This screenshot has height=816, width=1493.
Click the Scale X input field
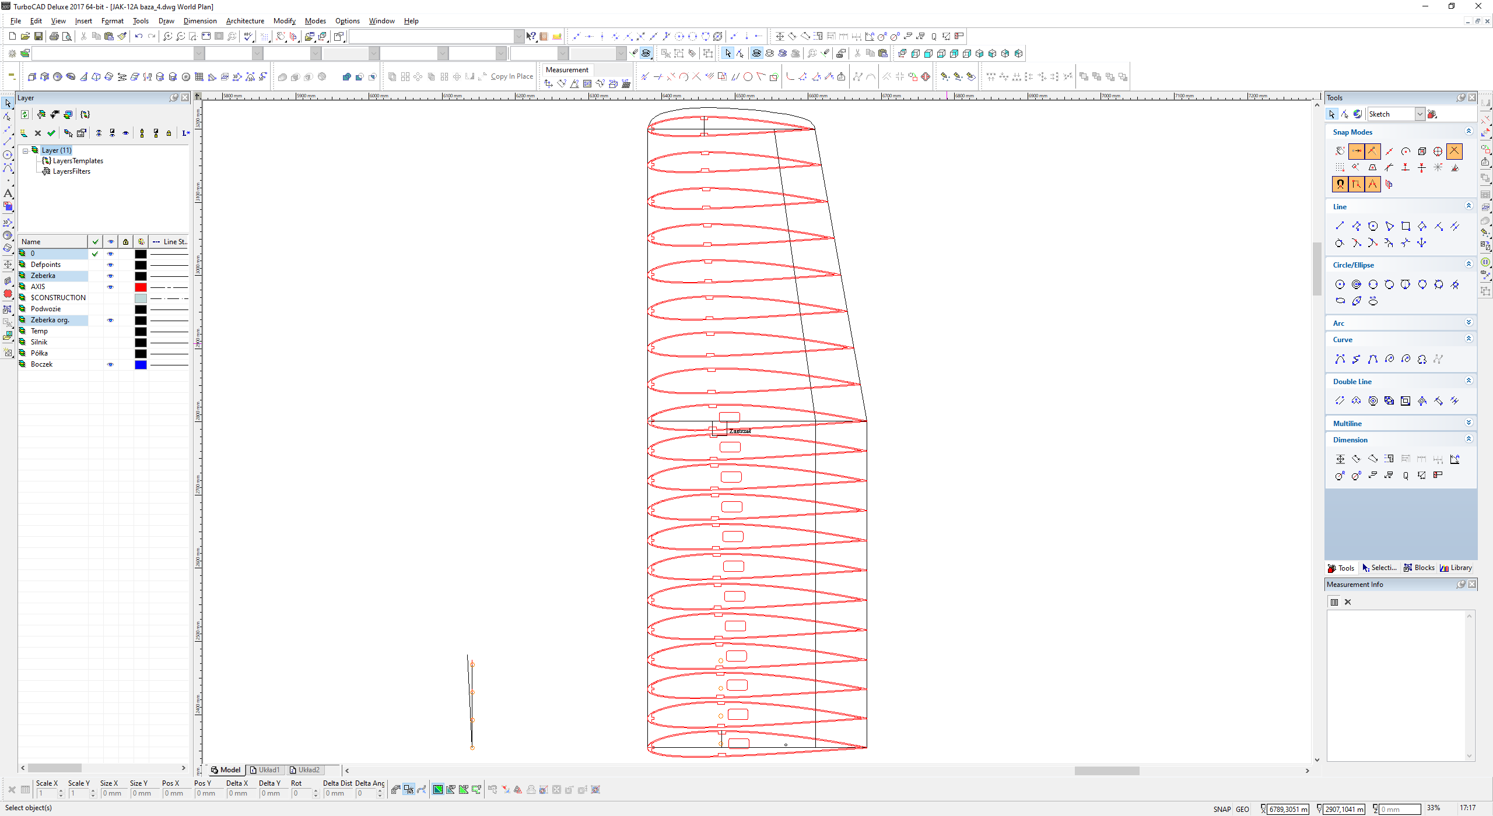tap(48, 793)
